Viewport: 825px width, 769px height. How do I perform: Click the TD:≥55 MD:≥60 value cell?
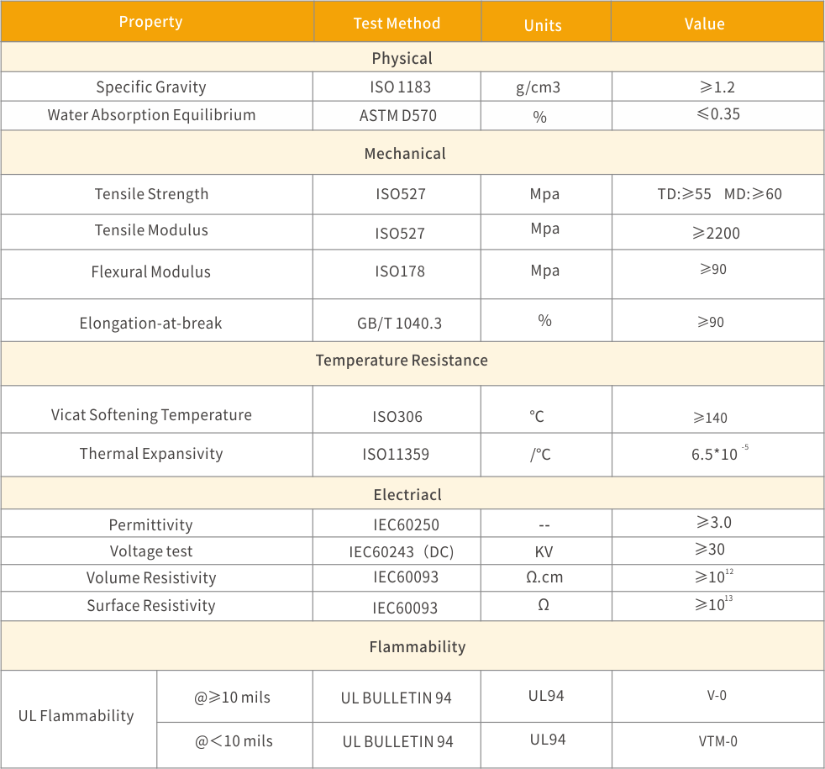point(718,195)
